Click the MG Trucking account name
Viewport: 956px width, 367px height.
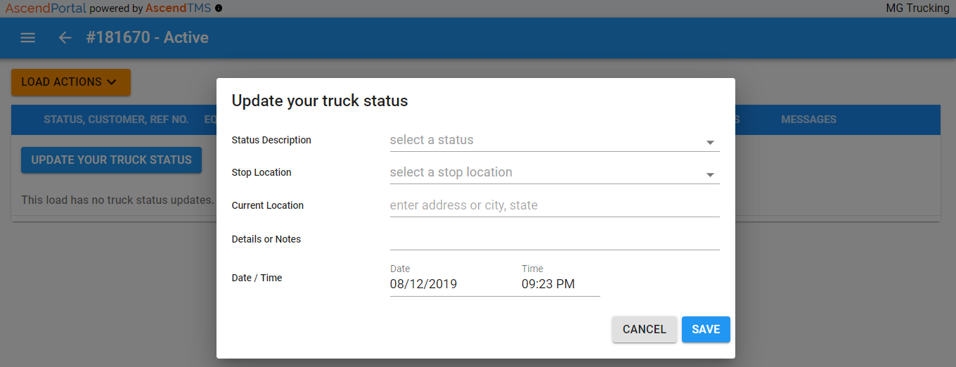[918, 8]
